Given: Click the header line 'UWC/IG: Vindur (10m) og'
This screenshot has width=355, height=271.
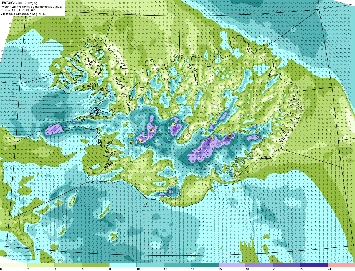Looking at the screenshot, I should [x=19, y=2].
